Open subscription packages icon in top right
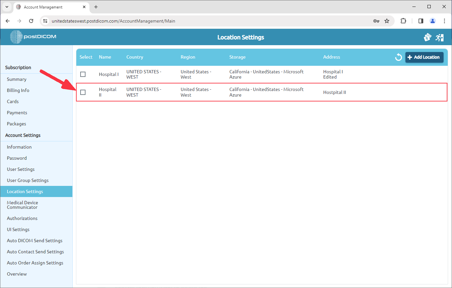Viewport: 452px width, 288px height. (x=427, y=37)
